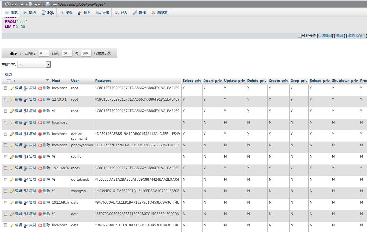Click copy icon for localhost root row
This screenshot has height=232, width=367.
pos(26,88)
